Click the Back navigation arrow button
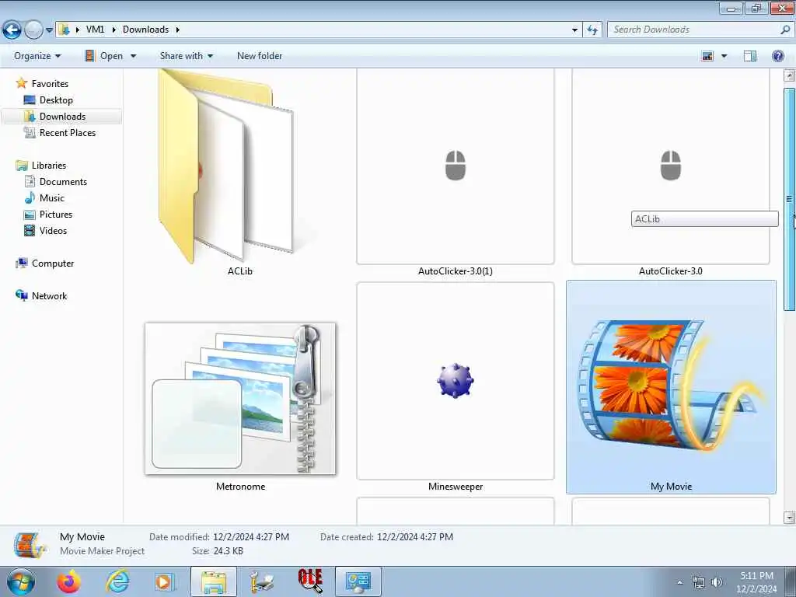Viewport: 796px width, 597px height. tap(12, 30)
